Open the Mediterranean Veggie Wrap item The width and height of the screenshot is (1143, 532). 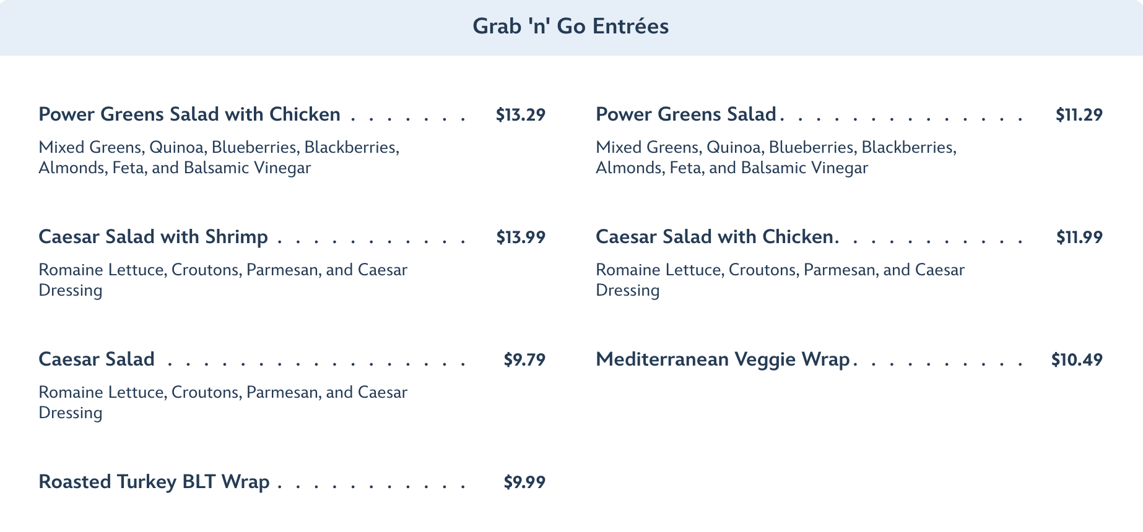pyautogui.click(x=722, y=359)
